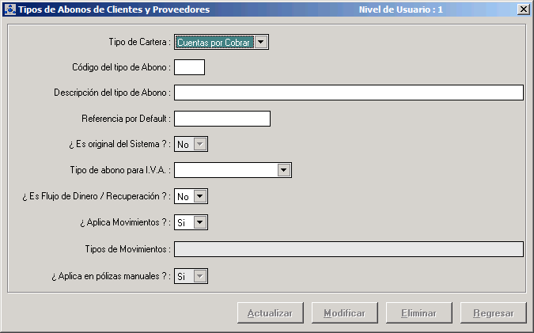Image resolution: width=534 pixels, height=333 pixels.
Task: Click the 'Nivel de Usuario : 1' text
Action: click(x=400, y=9)
